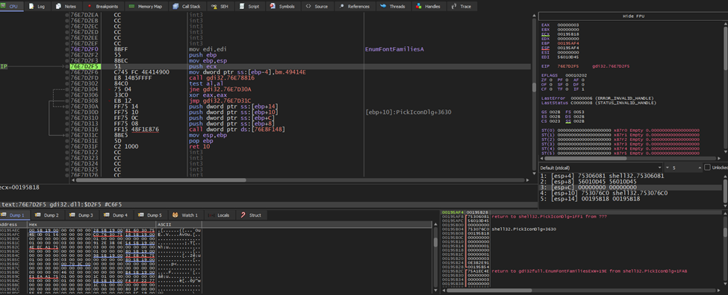Toggle breakpoint bullet at address 76E7D304
This screenshot has width=728, height=295.
coord(67,89)
